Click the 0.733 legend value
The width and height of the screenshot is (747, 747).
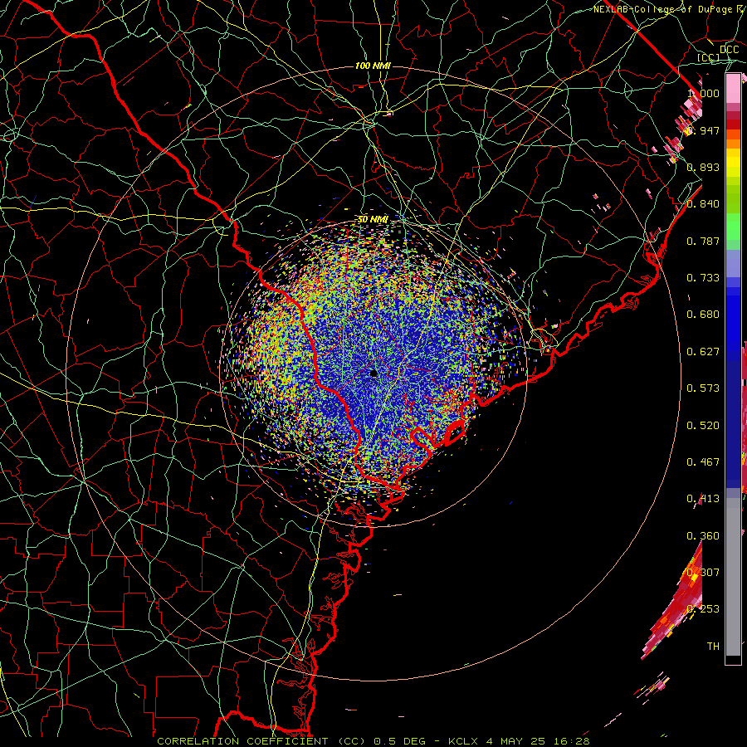coord(703,278)
